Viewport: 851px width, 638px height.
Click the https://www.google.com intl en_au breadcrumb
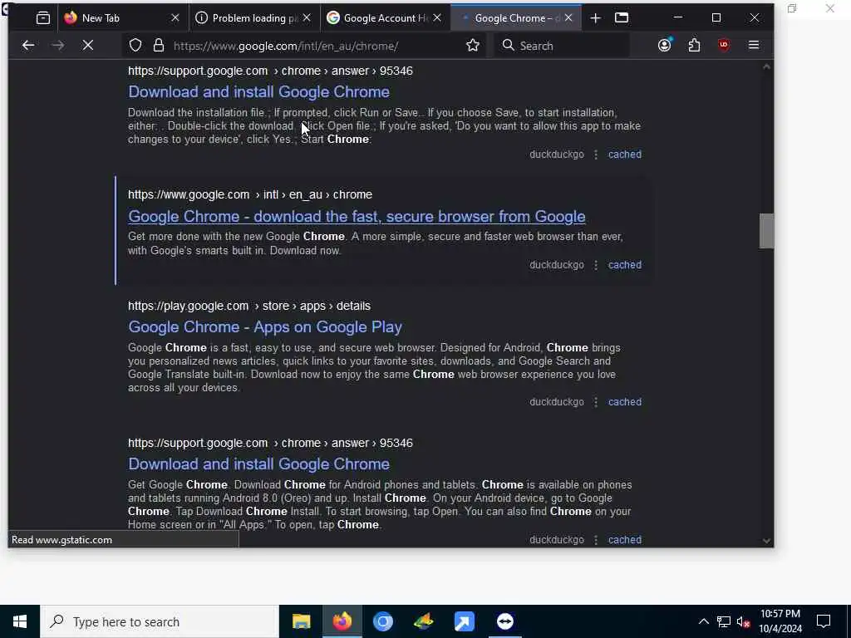click(250, 194)
